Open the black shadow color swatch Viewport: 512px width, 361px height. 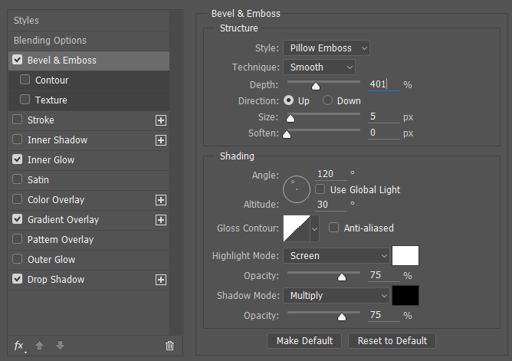tap(405, 295)
